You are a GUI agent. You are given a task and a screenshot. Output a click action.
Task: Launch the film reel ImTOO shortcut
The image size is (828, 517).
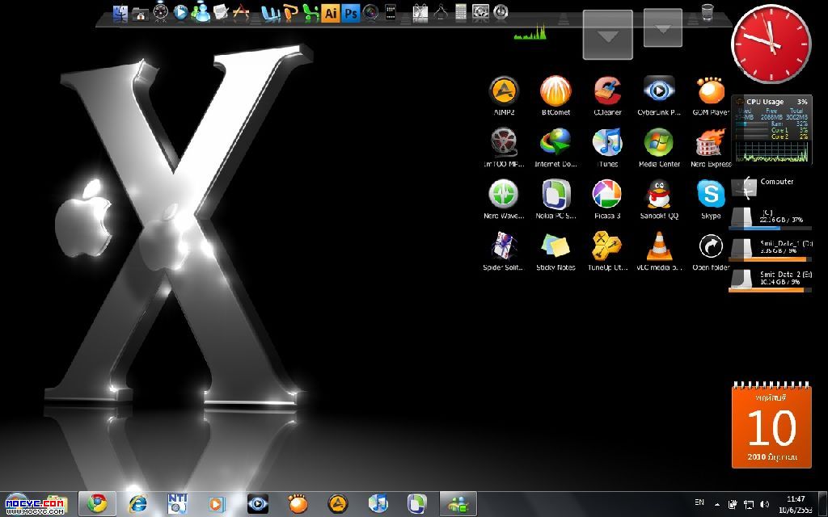tap(504, 147)
